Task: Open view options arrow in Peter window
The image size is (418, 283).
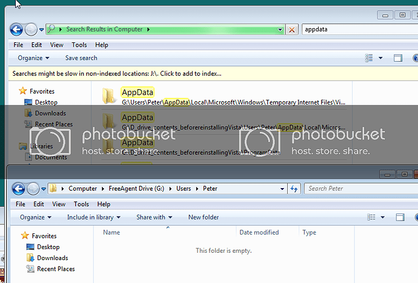Action: 382,217
